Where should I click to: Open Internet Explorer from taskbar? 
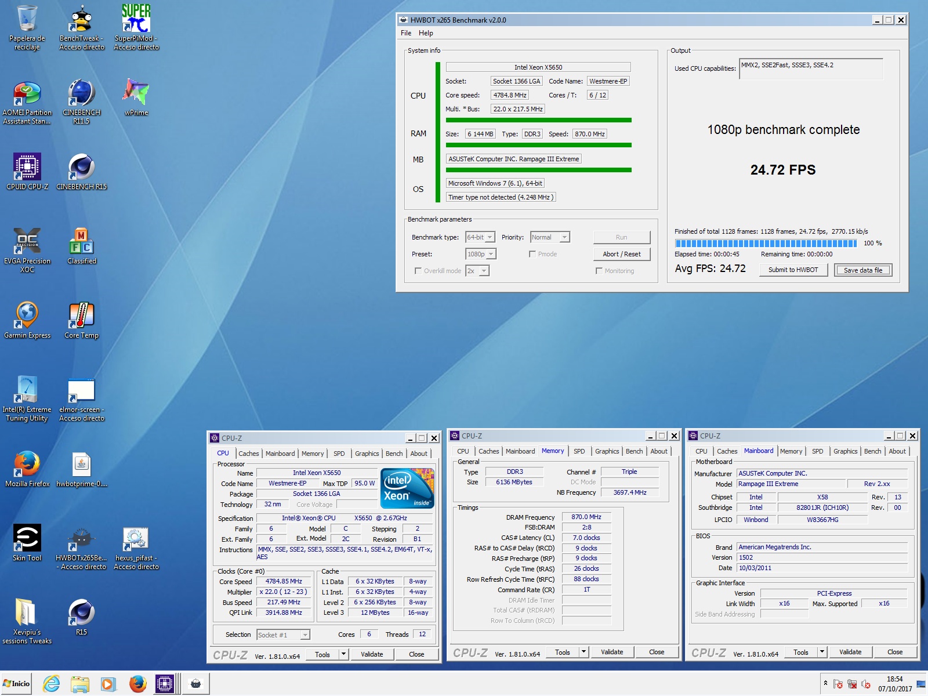[52, 684]
